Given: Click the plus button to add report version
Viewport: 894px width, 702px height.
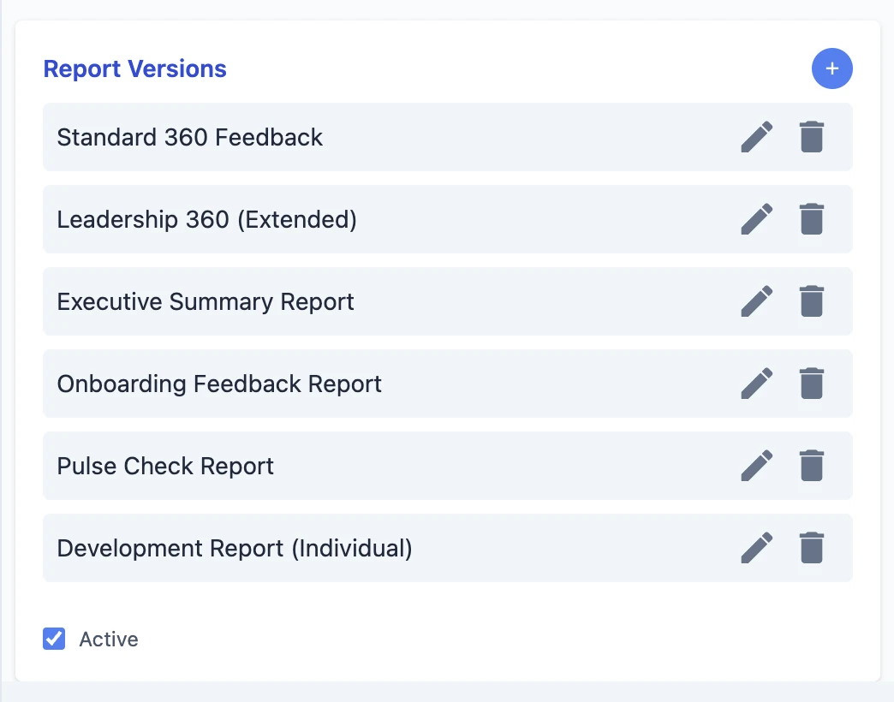Looking at the screenshot, I should click(831, 68).
